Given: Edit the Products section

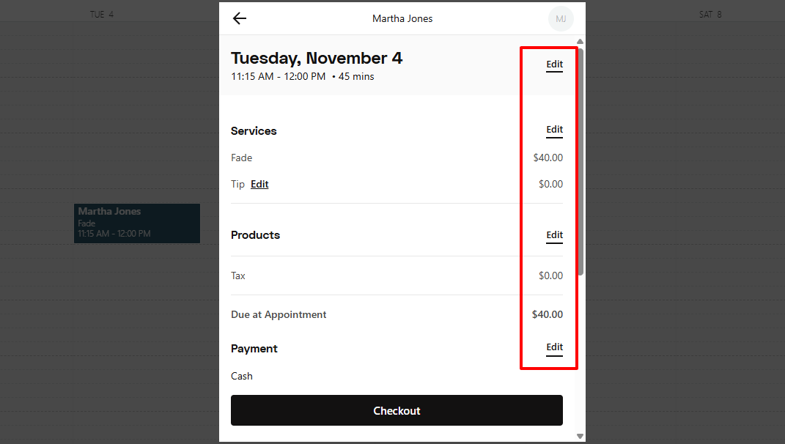Looking at the screenshot, I should [x=554, y=235].
